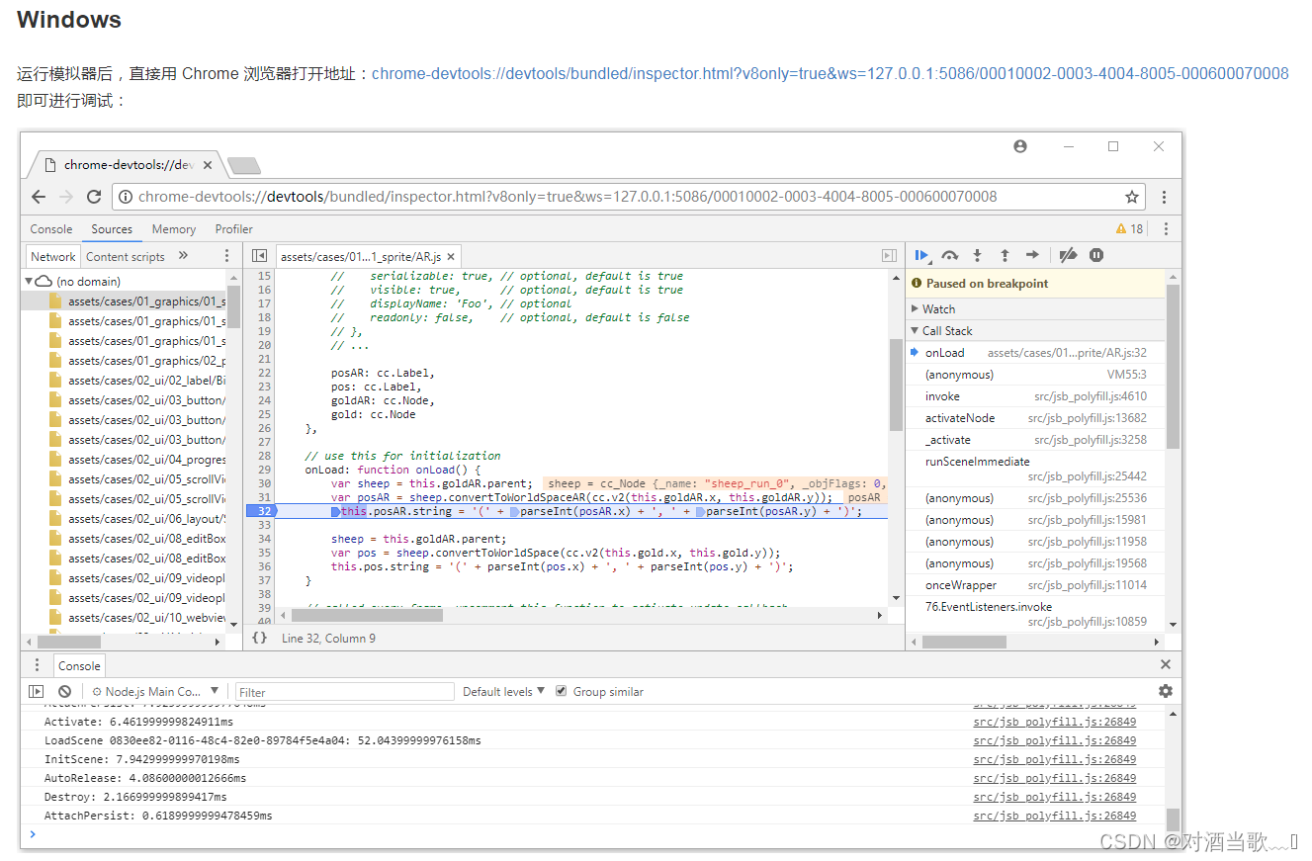The image size is (1312, 861).
Task: Close the console drawer
Action: 1166,665
